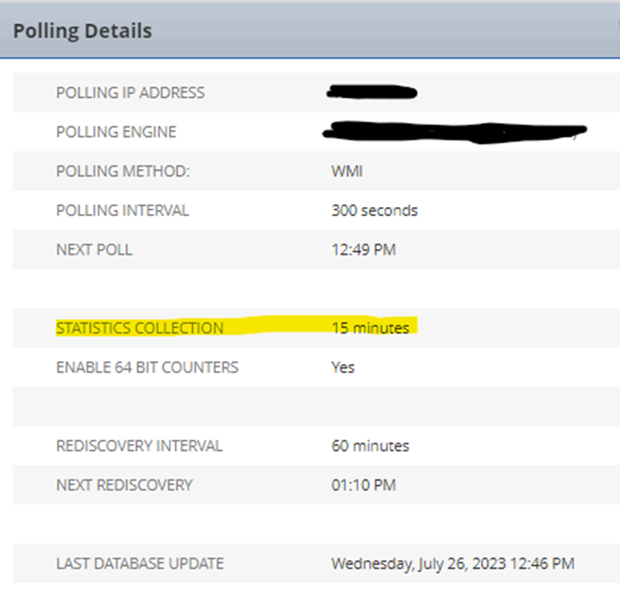Click the redacted polling IP address value
620x597 pixels.
[x=372, y=92]
